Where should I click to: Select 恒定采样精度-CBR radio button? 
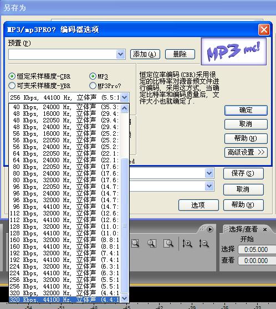(x=12, y=76)
